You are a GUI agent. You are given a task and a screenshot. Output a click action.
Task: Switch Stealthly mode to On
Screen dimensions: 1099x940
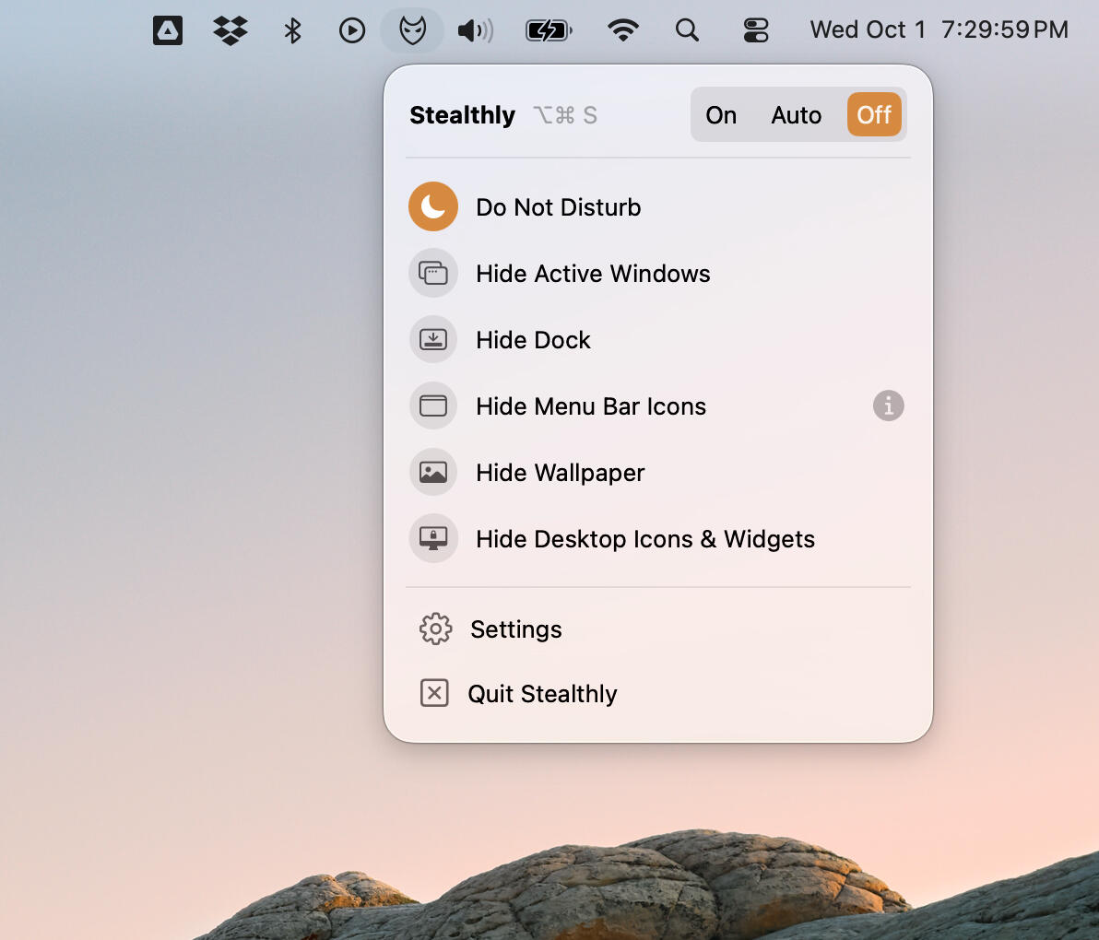pos(721,114)
